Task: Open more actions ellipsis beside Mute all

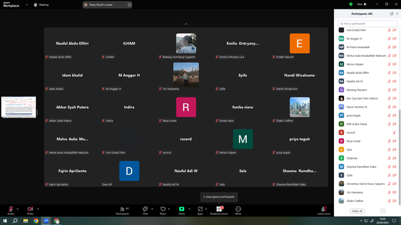Action: [x=383, y=211]
